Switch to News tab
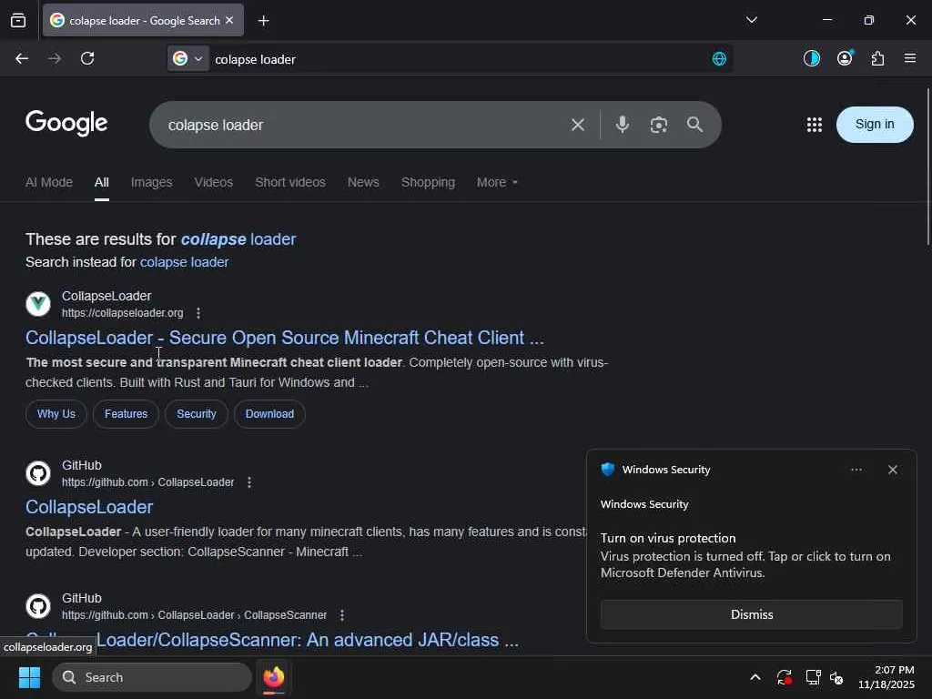Screen dimensions: 932x699 pyautogui.click(x=363, y=182)
